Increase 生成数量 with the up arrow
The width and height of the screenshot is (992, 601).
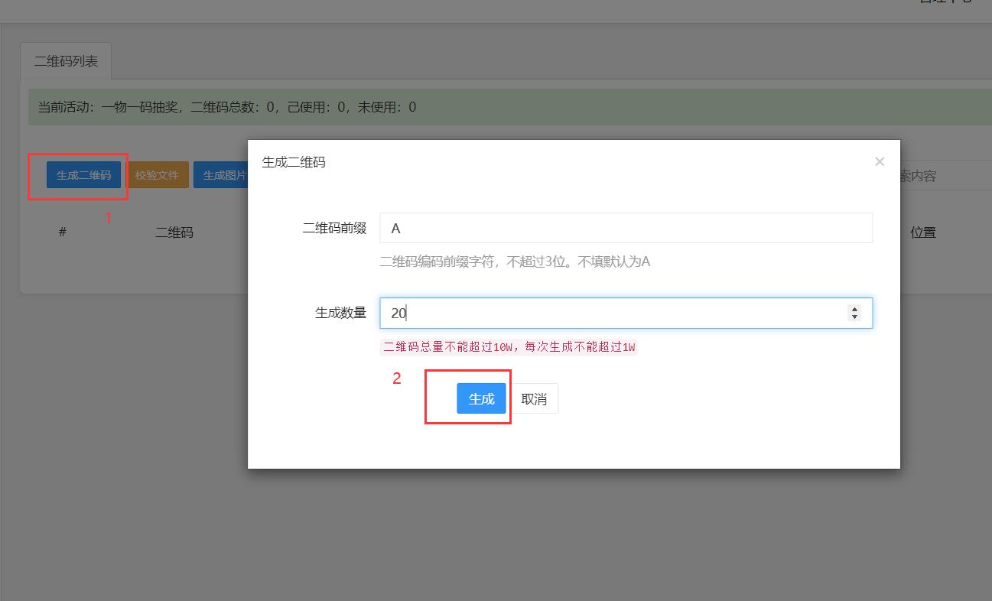[x=854, y=309]
